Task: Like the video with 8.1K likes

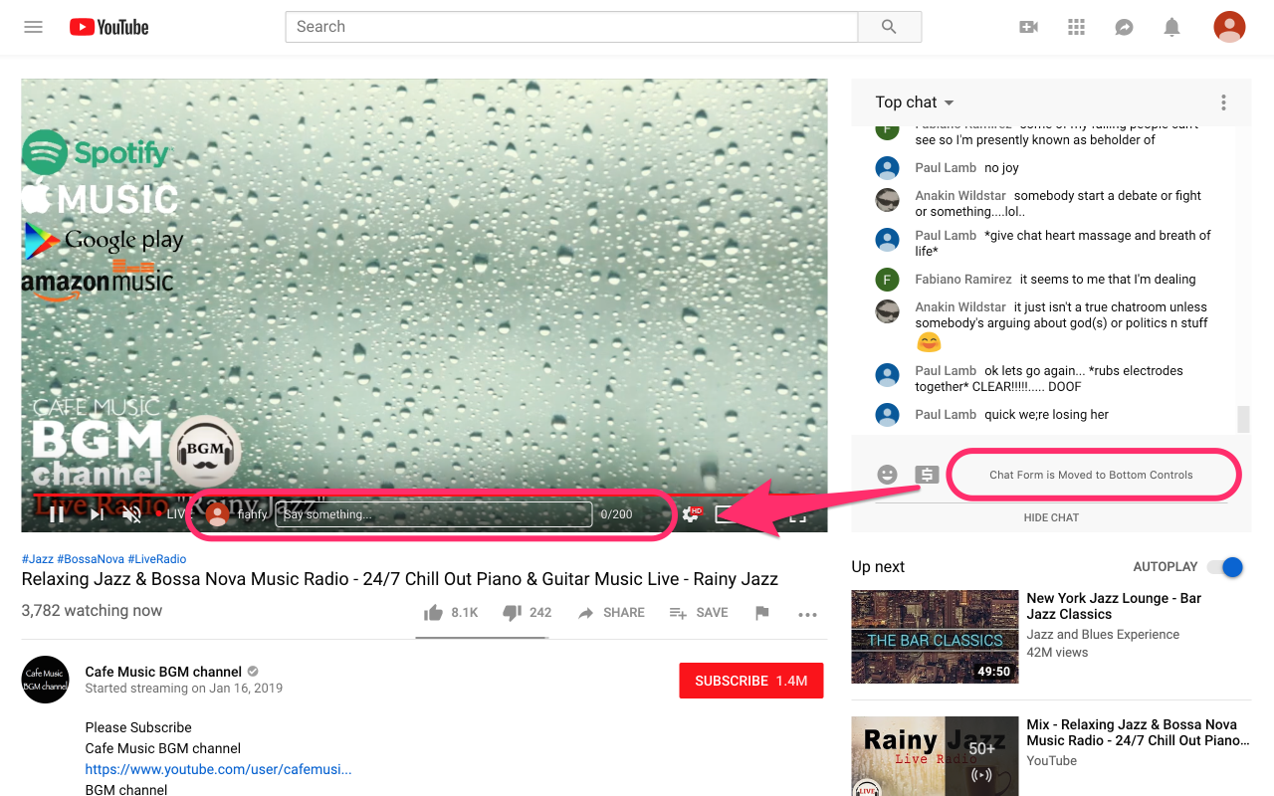Action: 451,613
